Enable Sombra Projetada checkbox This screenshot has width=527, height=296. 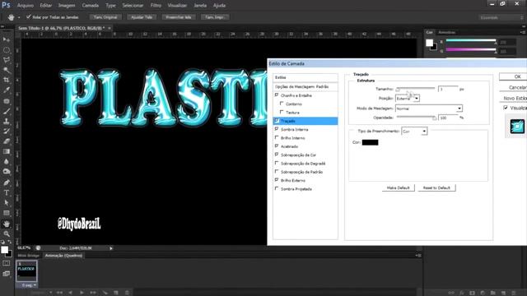[x=277, y=188]
